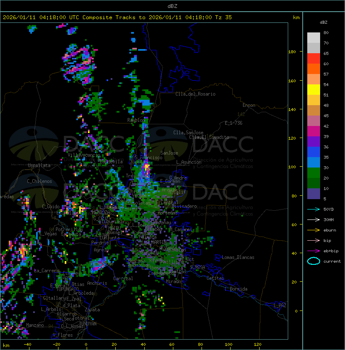Viewport: 345px width, 350px height.
Task: Click the 'V_Flores' map label
Action: pyautogui.click(x=63, y=335)
